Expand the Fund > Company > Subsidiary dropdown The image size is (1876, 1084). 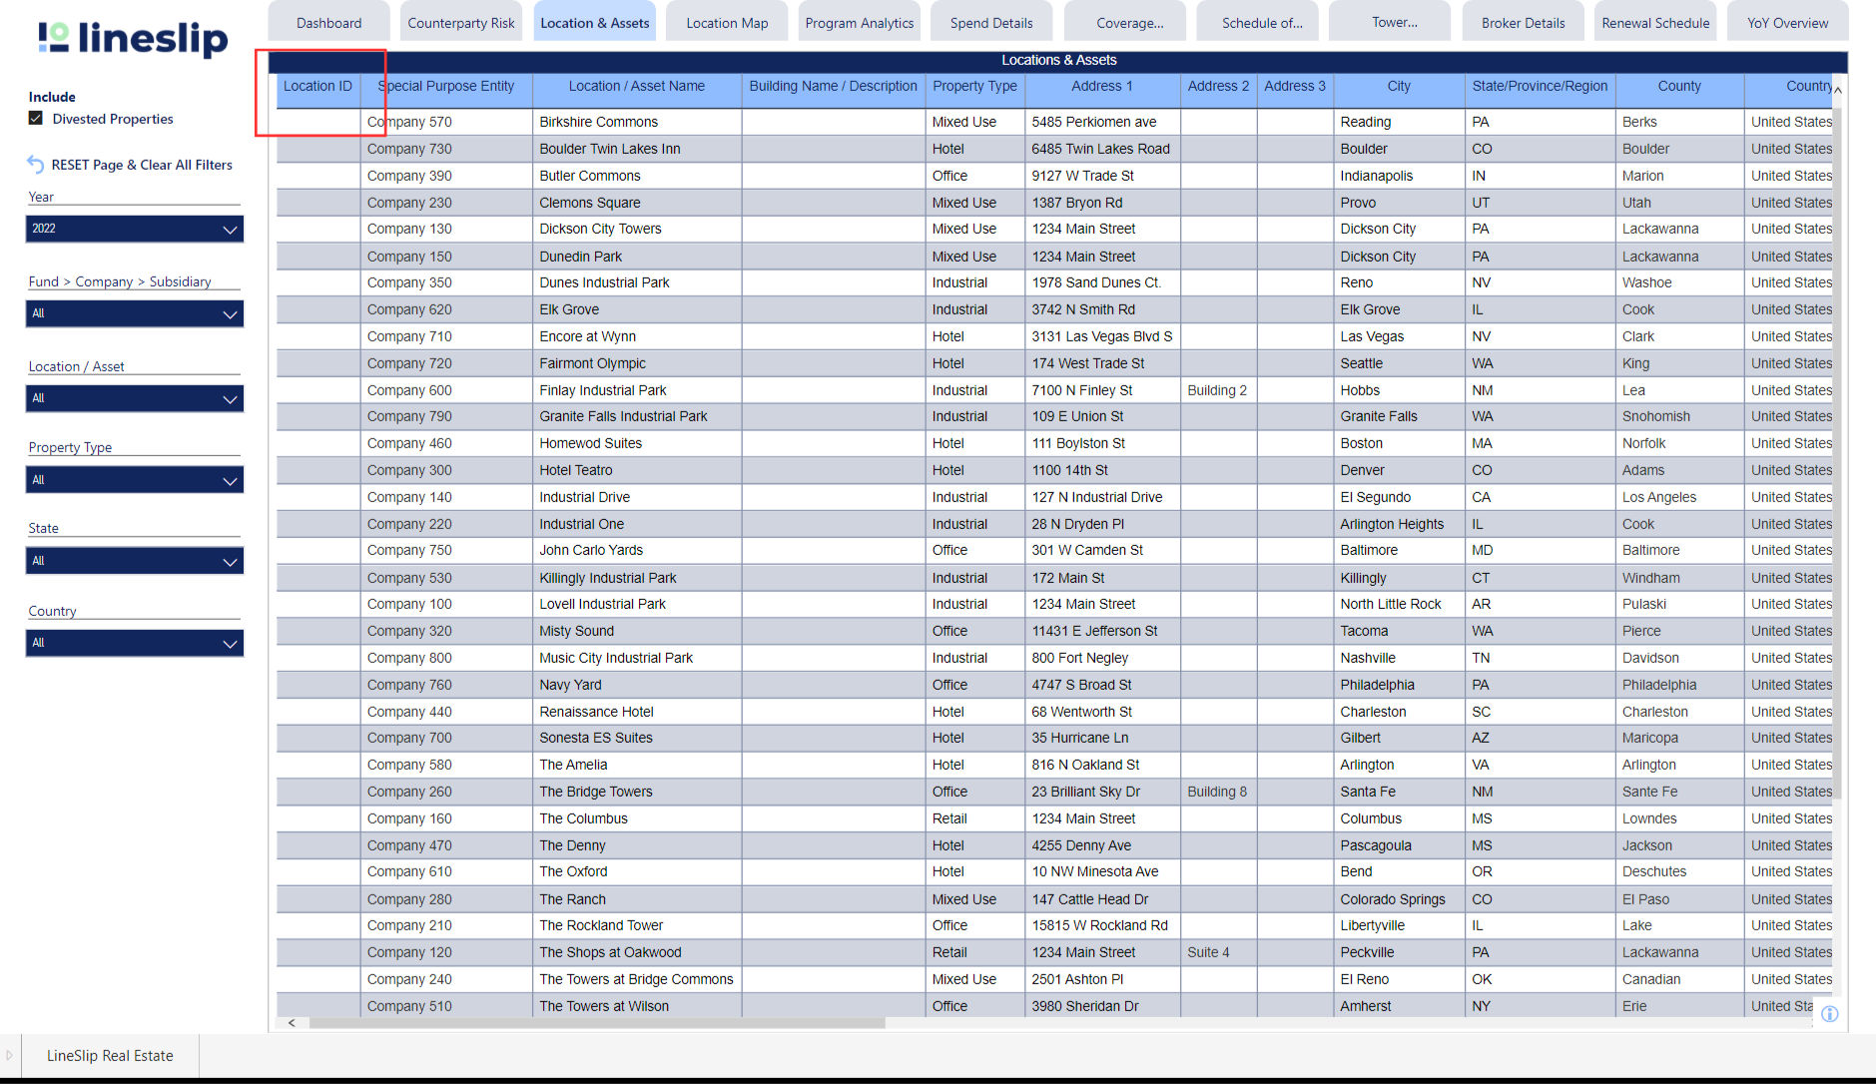coord(135,313)
